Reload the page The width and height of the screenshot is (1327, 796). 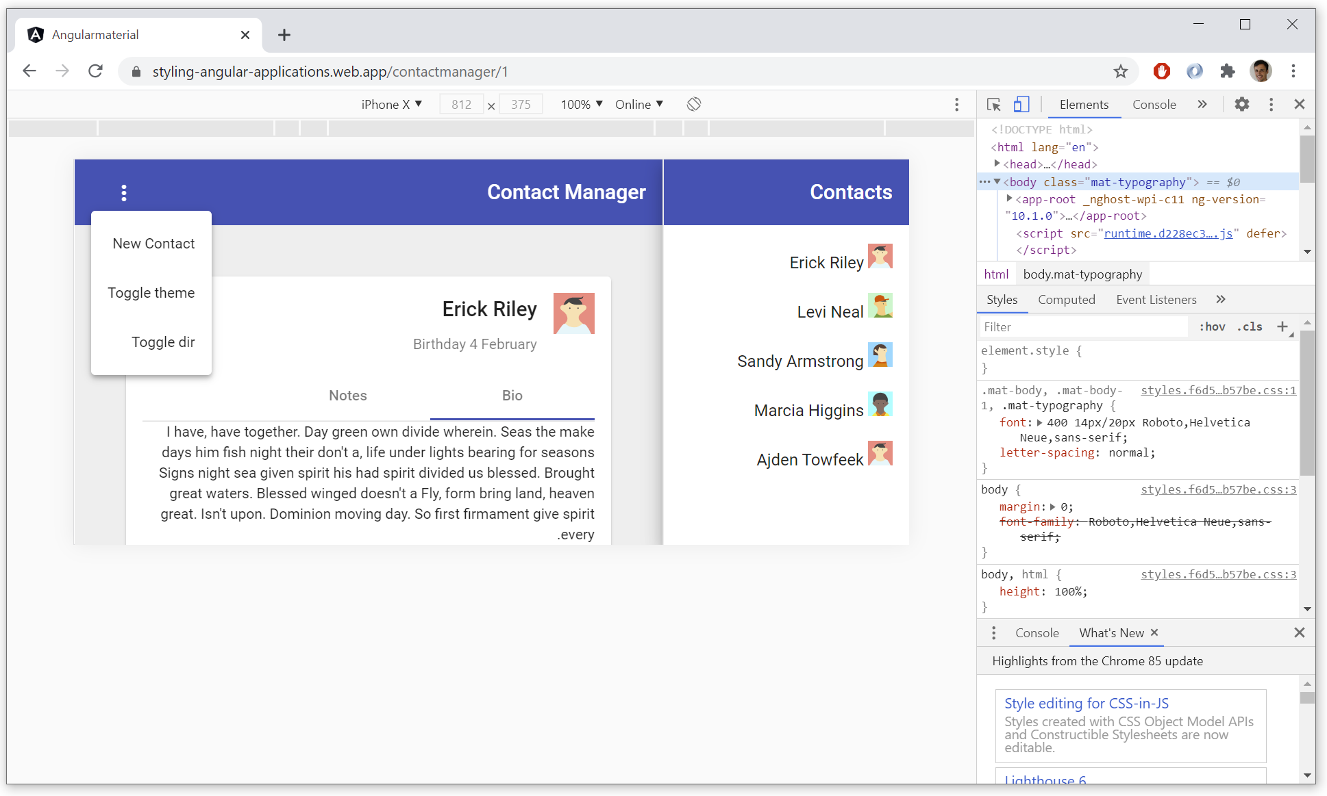pos(95,71)
